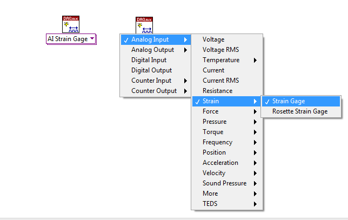Select Current measurement type
The image size is (348, 220).
213,70
